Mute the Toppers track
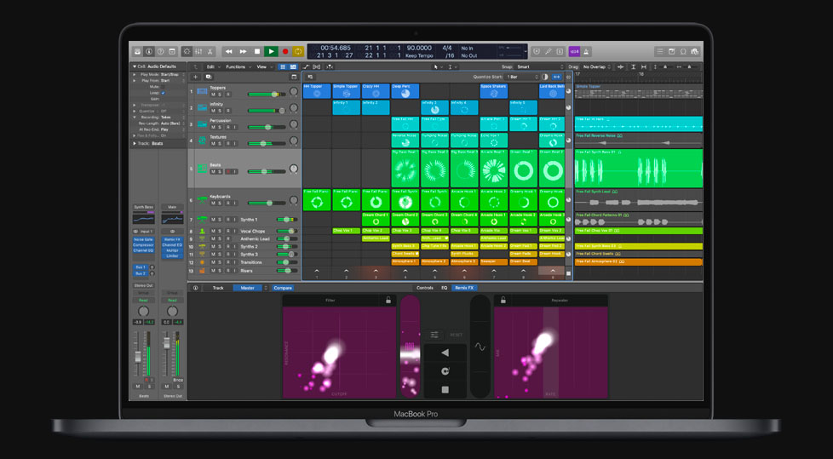The width and height of the screenshot is (833, 459). pyautogui.click(x=213, y=94)
